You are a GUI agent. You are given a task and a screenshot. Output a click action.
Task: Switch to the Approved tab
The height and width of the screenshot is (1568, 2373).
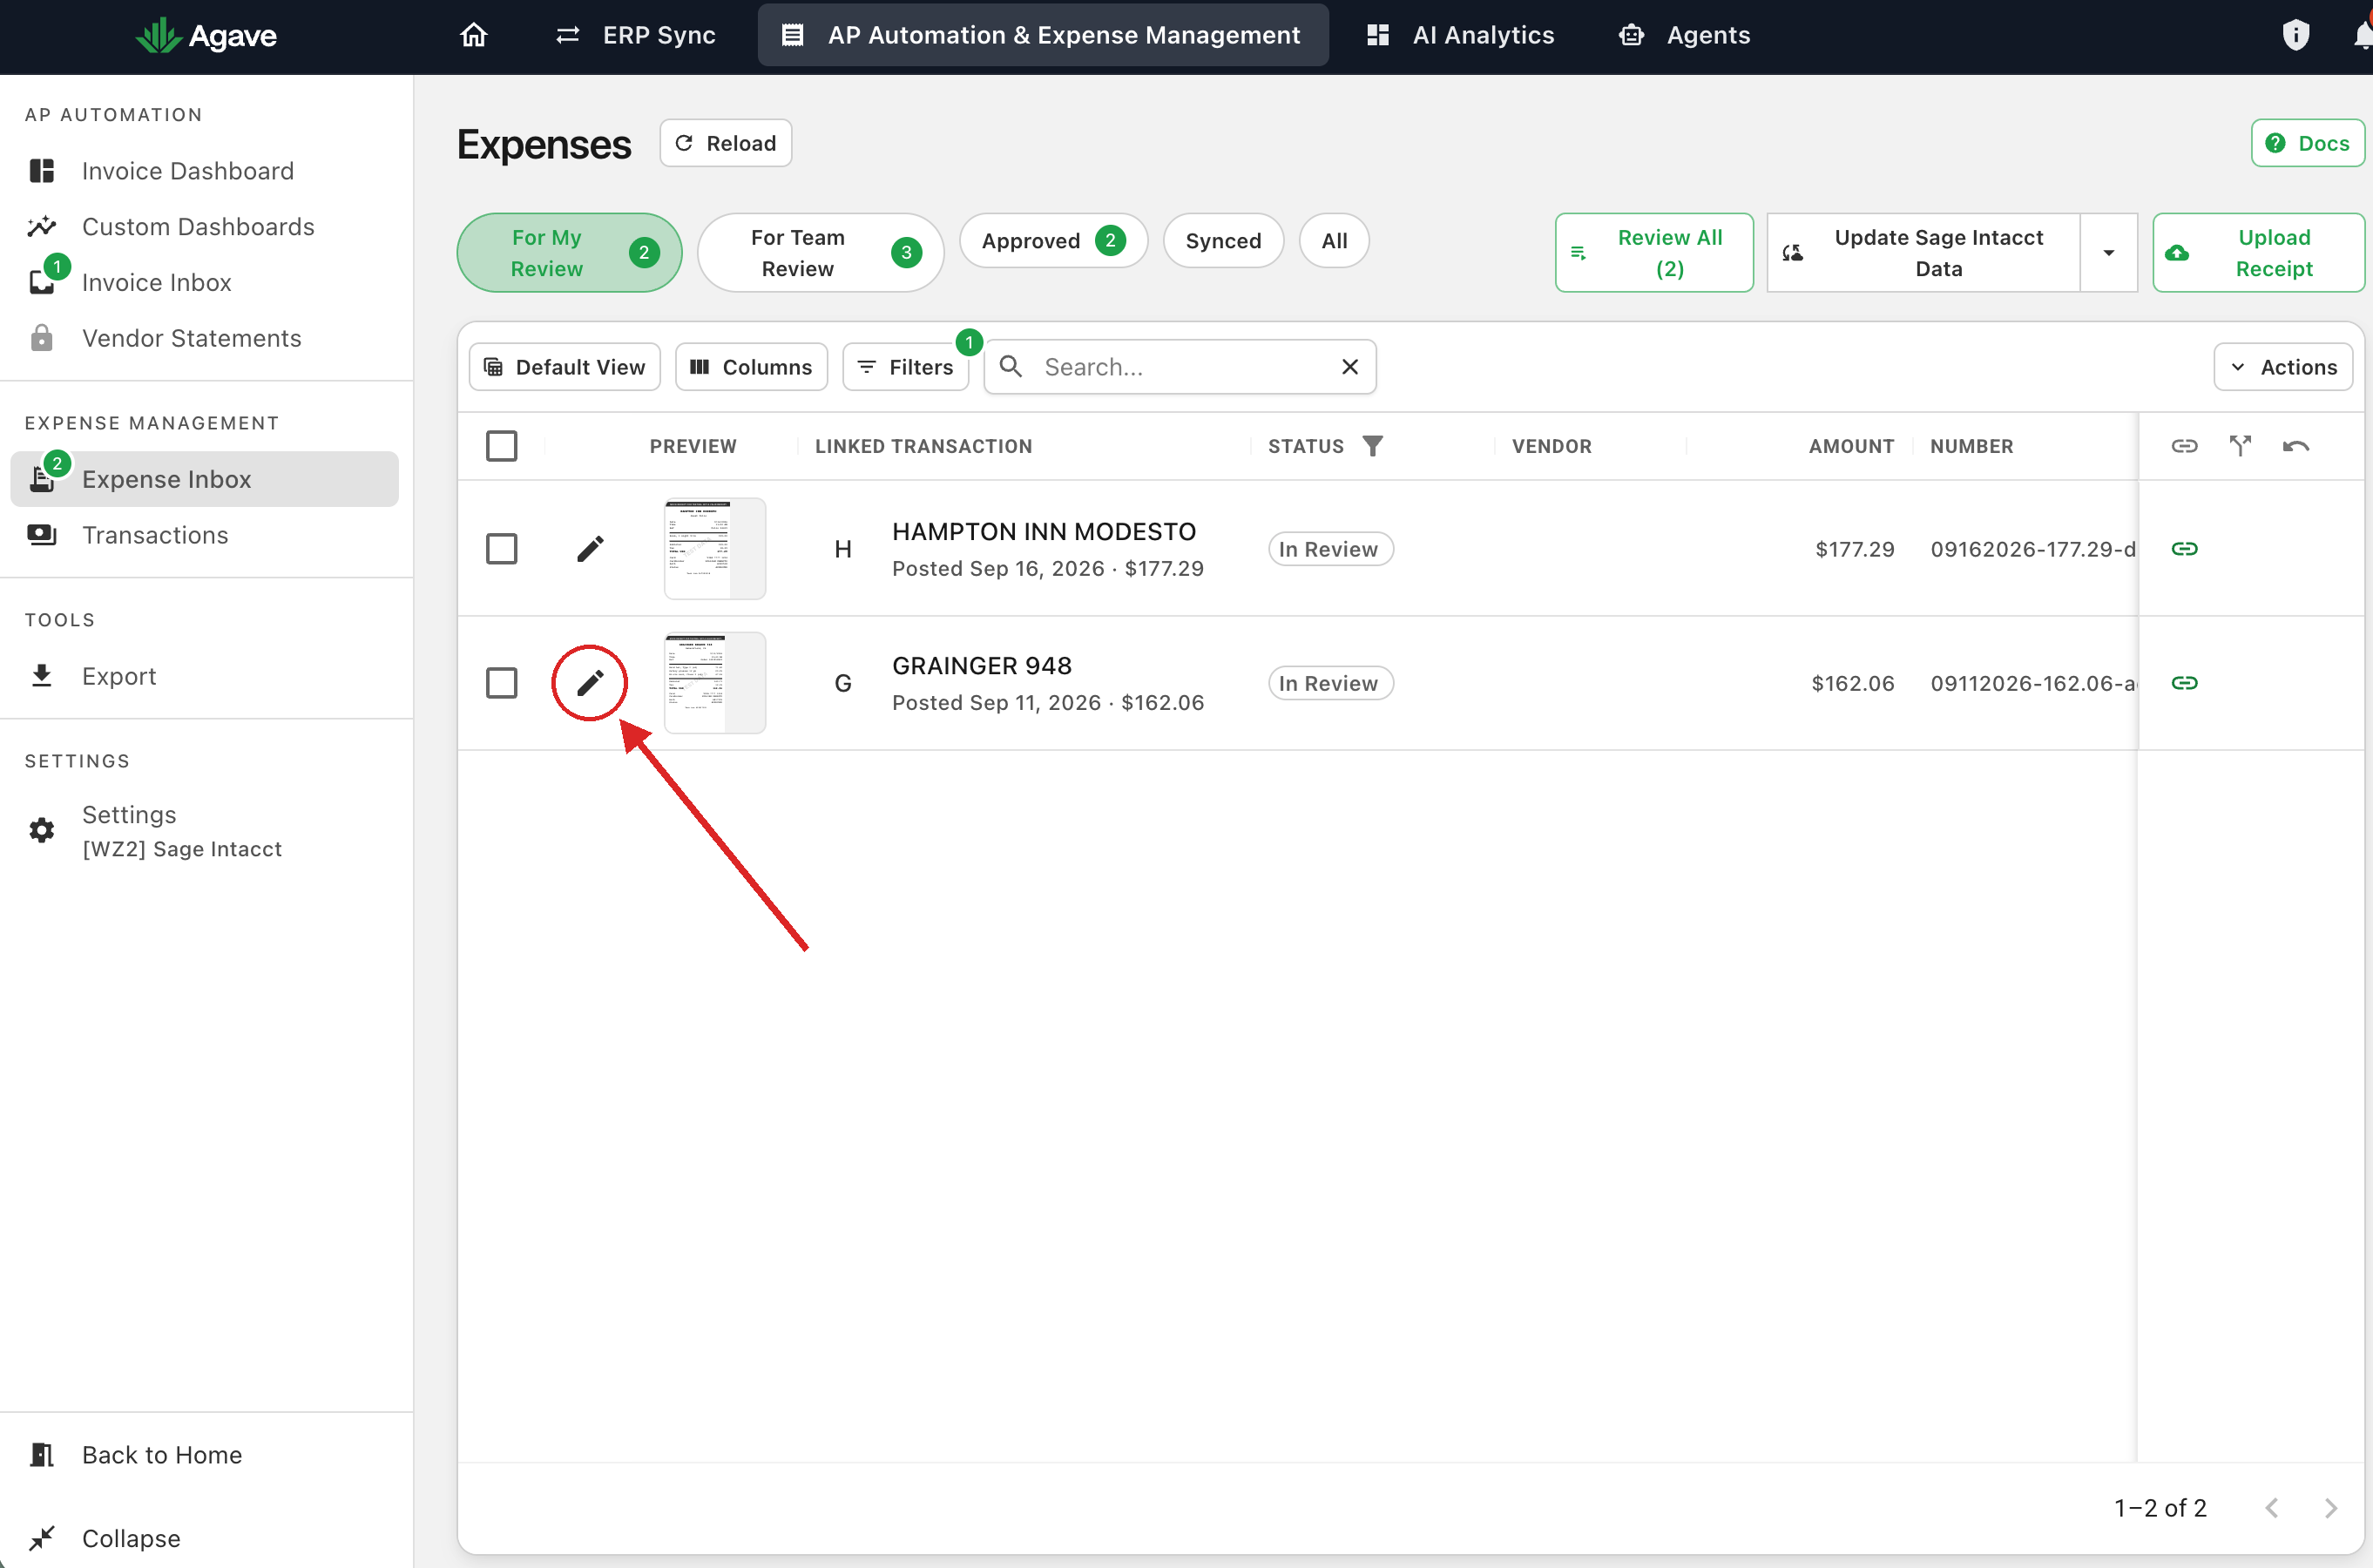pyautogui.click(x=1053, y=241)
